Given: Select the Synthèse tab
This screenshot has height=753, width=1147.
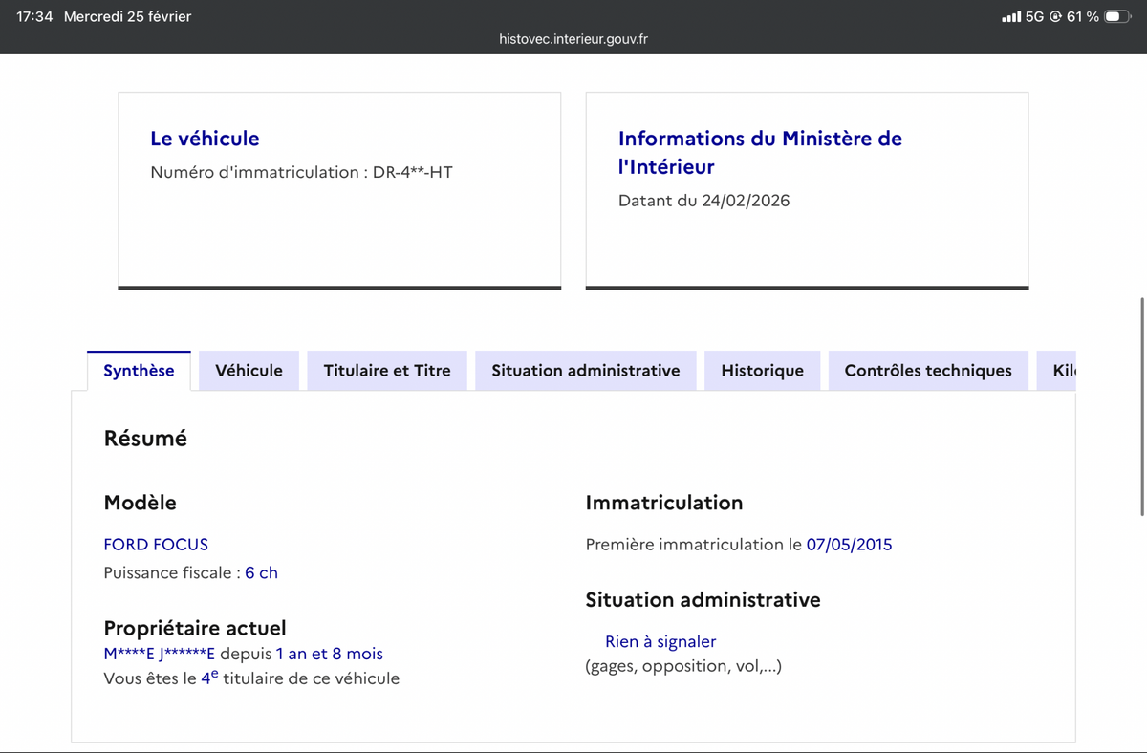Looking at the screenshot, I should click(x=139, y=371).
